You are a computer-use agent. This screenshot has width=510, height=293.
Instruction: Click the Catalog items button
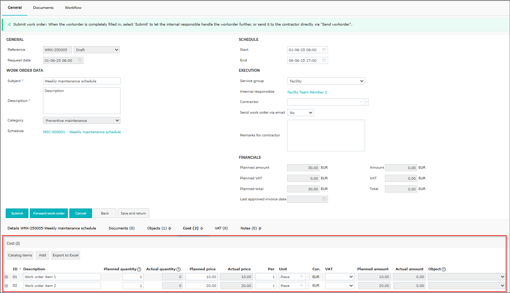[x=20, y=255]
